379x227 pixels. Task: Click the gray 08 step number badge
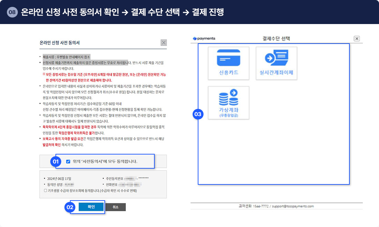coord(12,12)
